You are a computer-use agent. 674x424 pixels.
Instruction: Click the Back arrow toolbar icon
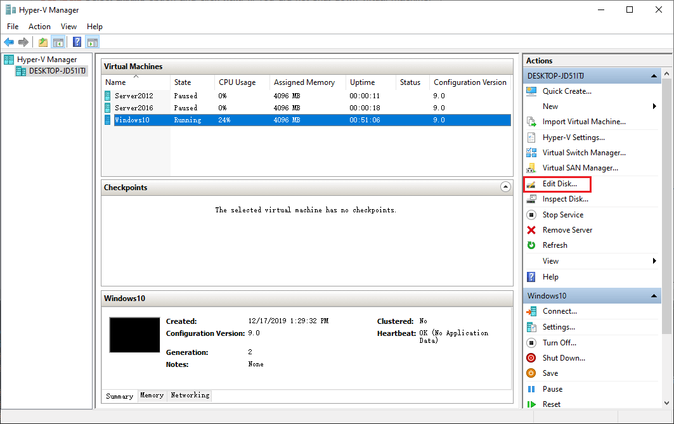[8, 42]
